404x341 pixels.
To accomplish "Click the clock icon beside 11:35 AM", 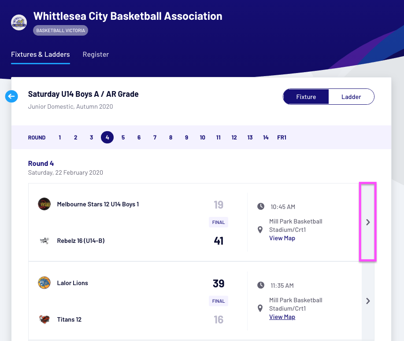I will [x=261, y=286].
